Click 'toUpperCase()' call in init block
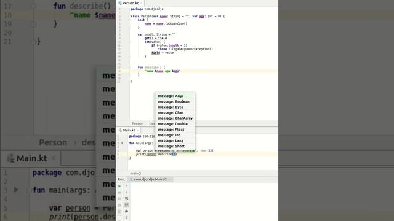The height and width of the screenshot is (221, 394). click(176, 23)
